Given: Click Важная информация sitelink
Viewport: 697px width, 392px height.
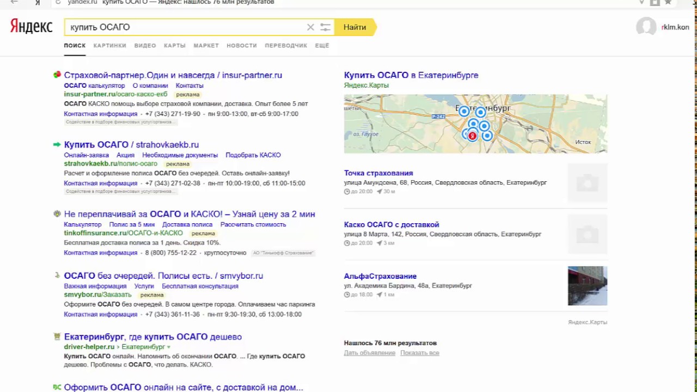Looking at the screenshot, I should click(95, 286).
